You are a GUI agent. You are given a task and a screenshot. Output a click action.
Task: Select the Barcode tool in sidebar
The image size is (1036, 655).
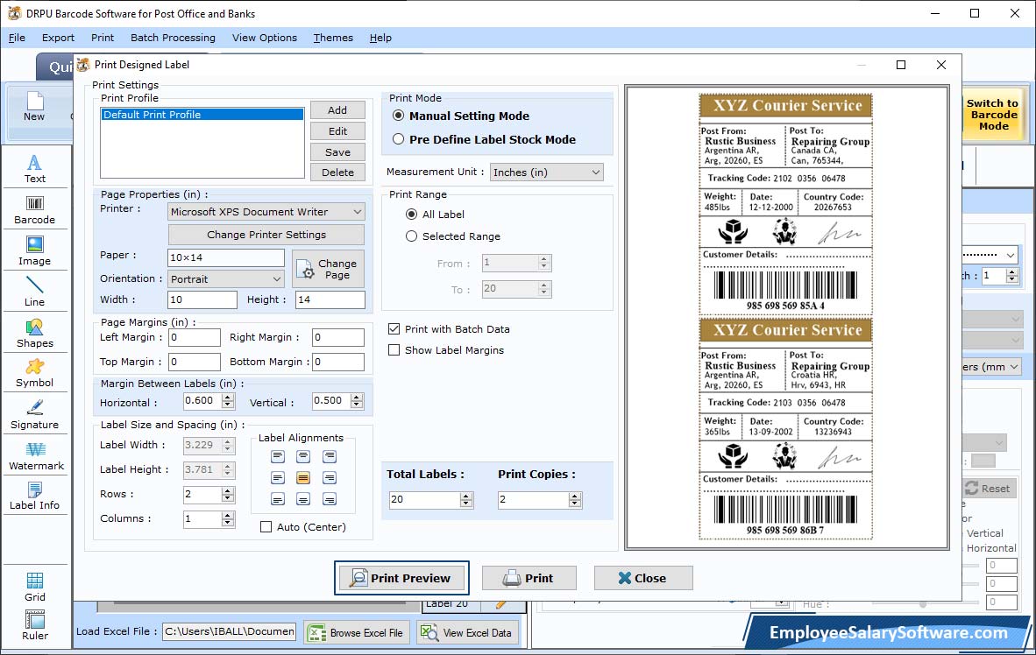coord(34,210)
